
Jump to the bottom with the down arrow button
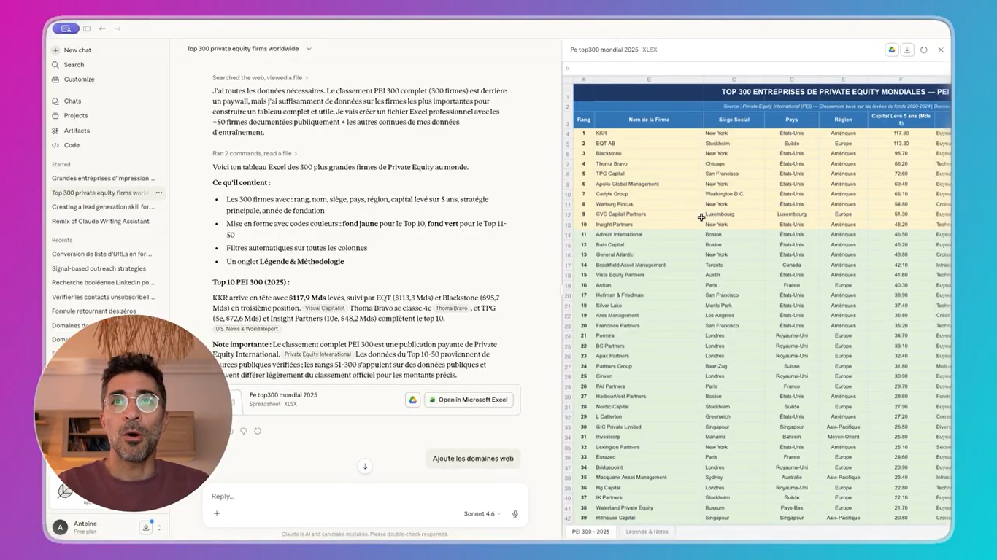coord(365,467)
